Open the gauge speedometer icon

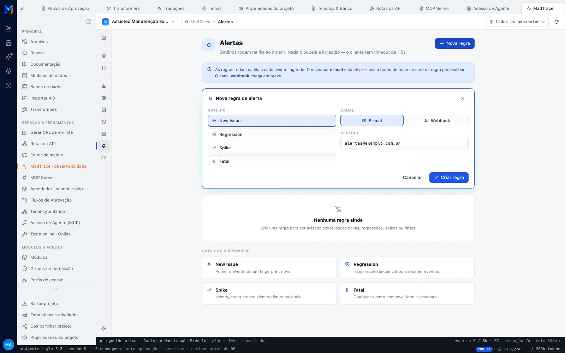click(104, 158)
